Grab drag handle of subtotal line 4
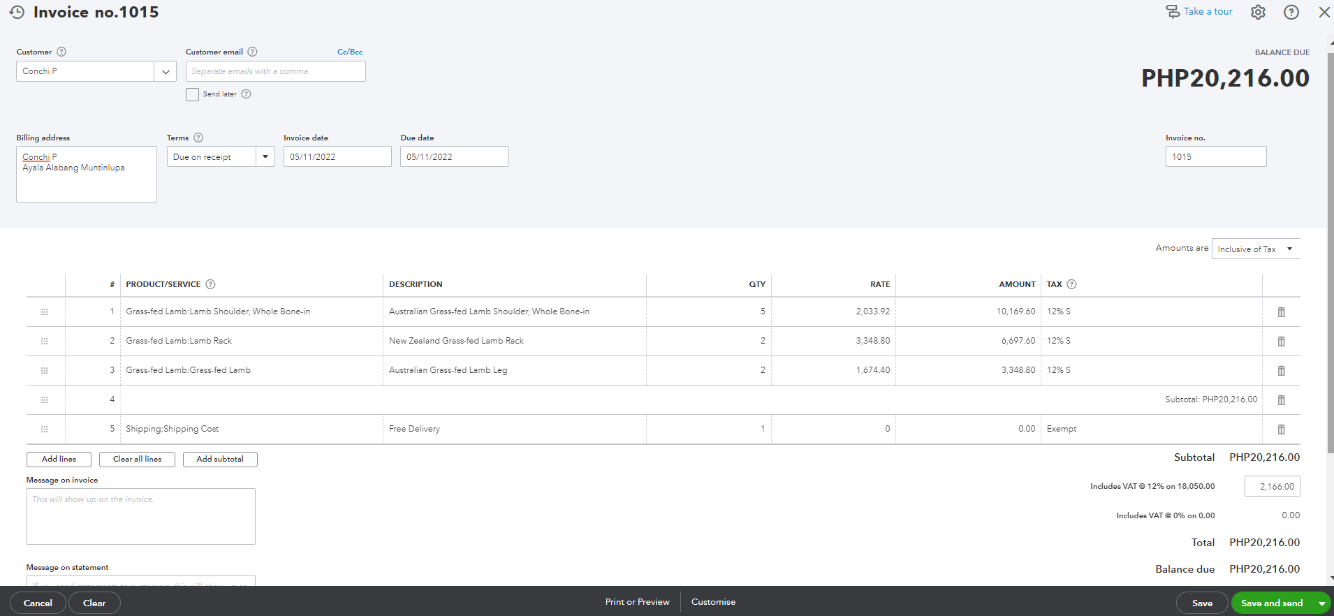This screenshot has height=616, width=1334. point(45,400)
